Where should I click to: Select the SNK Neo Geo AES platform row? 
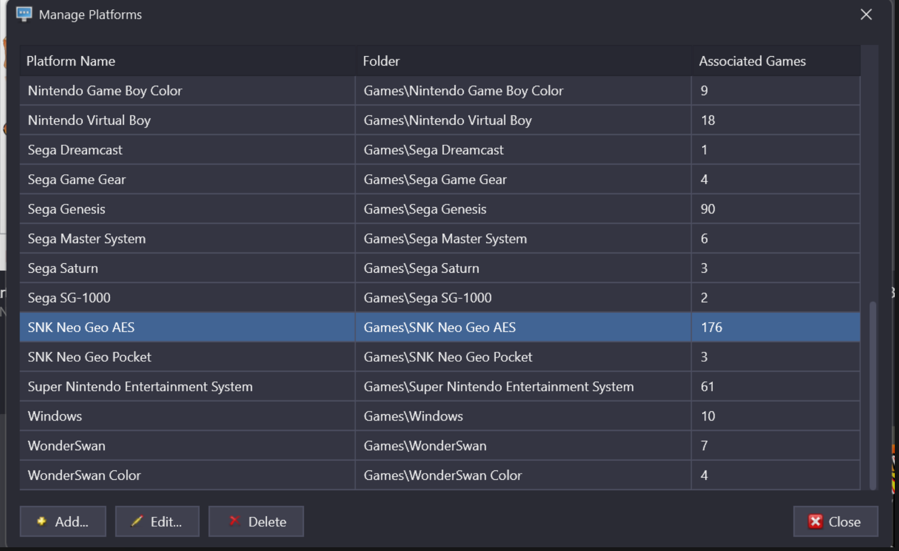coord(440,327)
